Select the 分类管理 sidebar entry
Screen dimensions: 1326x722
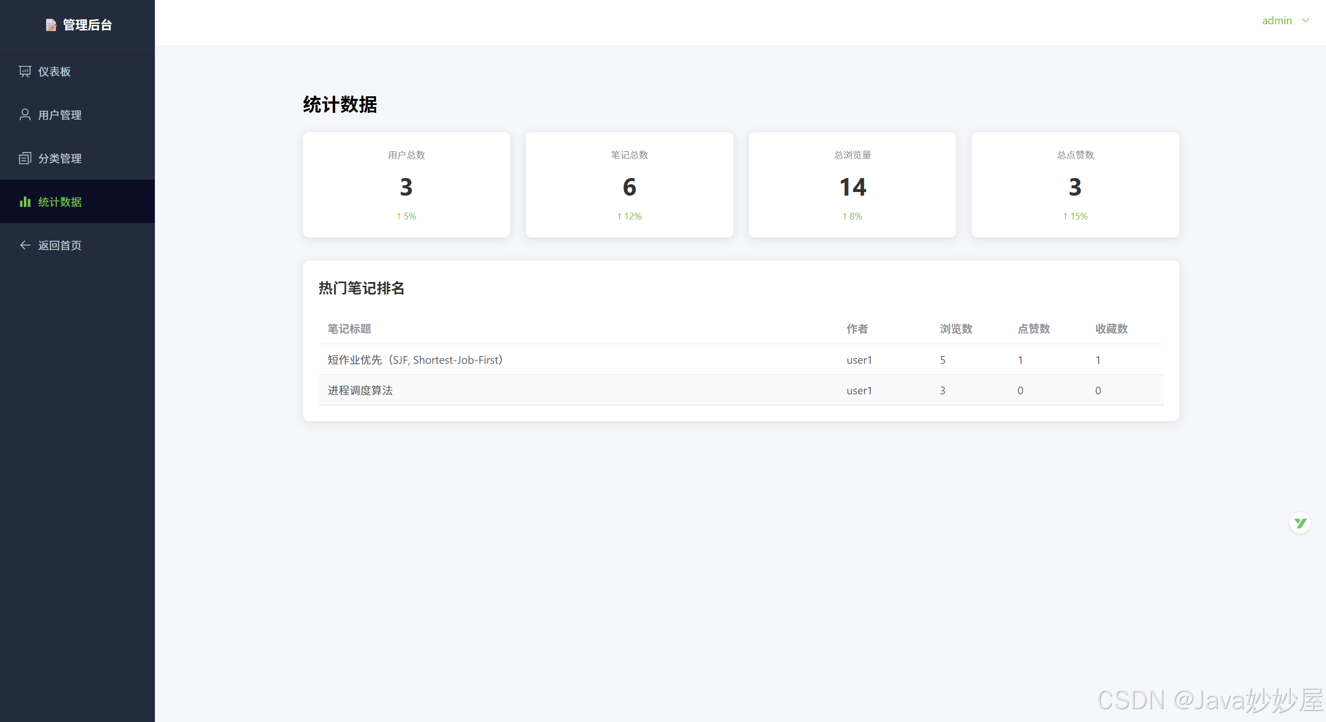point(60,158)
